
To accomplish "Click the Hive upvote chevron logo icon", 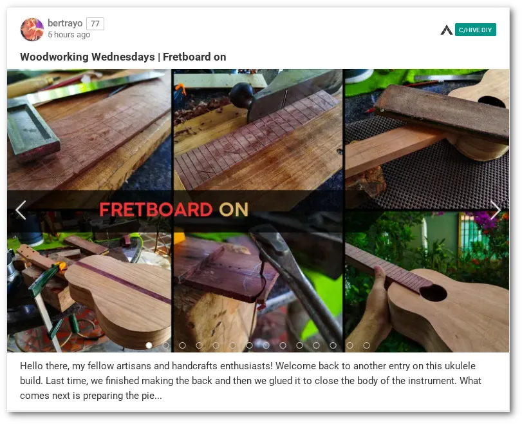I will click(x=447, y=30).
